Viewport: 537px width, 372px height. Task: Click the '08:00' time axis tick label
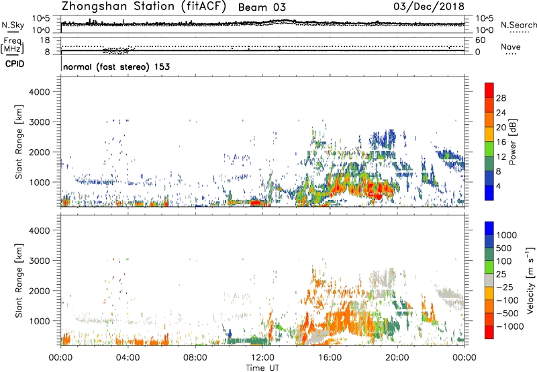pyautogui.click(x=195, y=358)
